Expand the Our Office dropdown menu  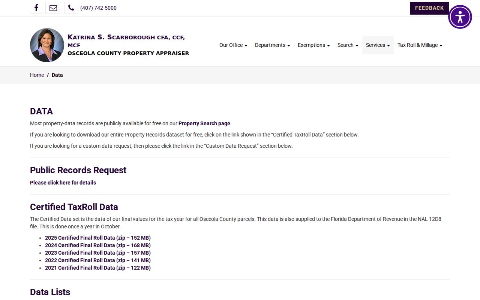233,45
